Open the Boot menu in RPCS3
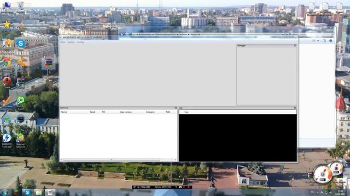 [x=63, y=42]
